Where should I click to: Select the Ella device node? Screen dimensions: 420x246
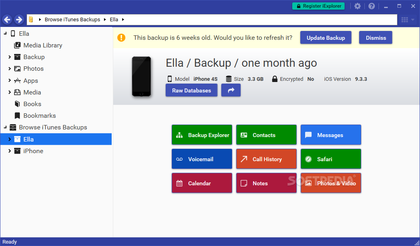(x=24, y=33)
